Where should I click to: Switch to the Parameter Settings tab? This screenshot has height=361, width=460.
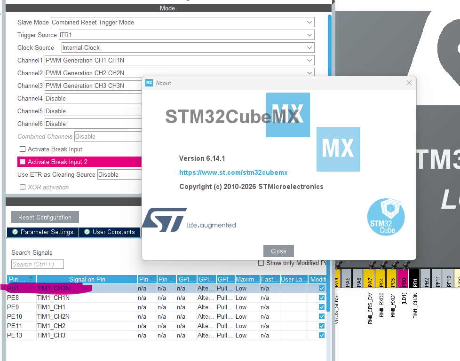43,232
